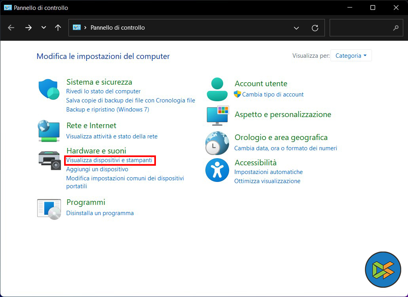Click Aggiungi un dispositivo link
The image size is (408, 297).
97,169
